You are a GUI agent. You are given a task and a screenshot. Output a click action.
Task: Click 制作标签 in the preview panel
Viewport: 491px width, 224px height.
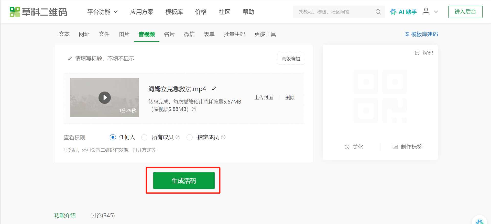pos(407,147)
